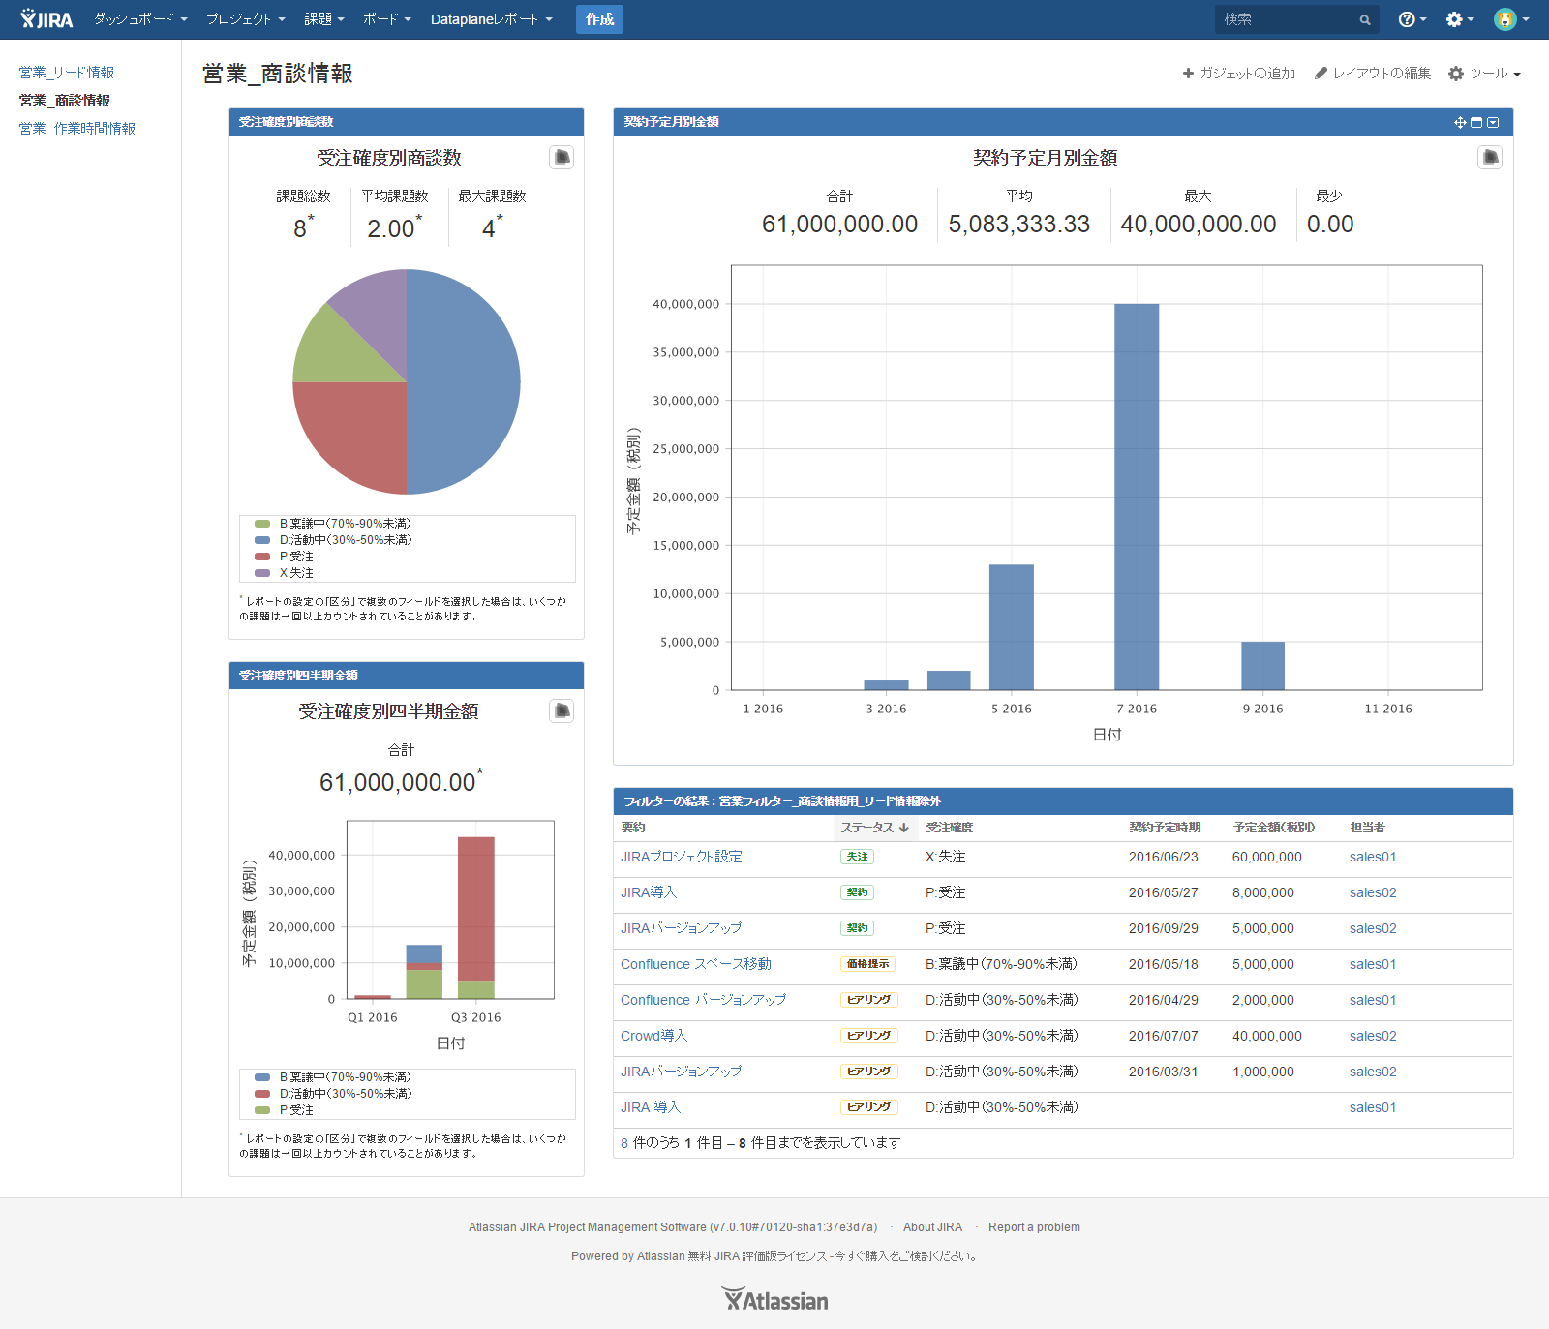Screen dimensions: 1549x1329
Task: Click the フィルターの結果 gadget title
Action: tap(782, 801)
